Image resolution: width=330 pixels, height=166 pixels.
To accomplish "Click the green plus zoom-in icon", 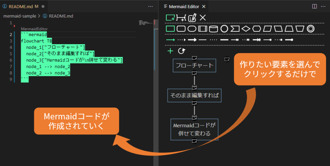I will click(x=170, y=51).
